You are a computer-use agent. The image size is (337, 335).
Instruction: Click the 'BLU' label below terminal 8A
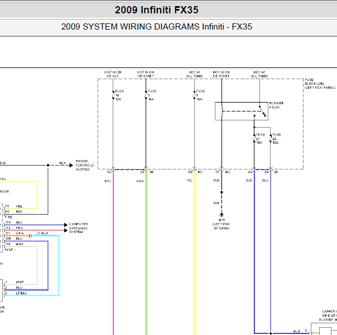point(249,181)
